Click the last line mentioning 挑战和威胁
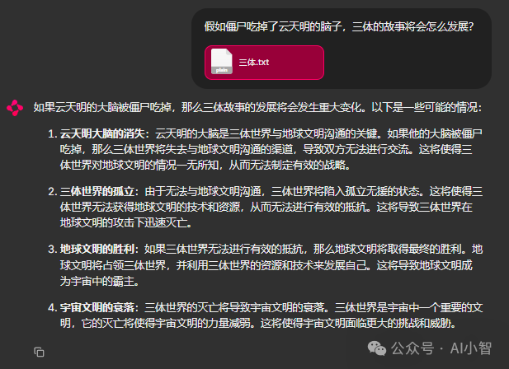Viewport: 509px width, 369px height. 258,323
